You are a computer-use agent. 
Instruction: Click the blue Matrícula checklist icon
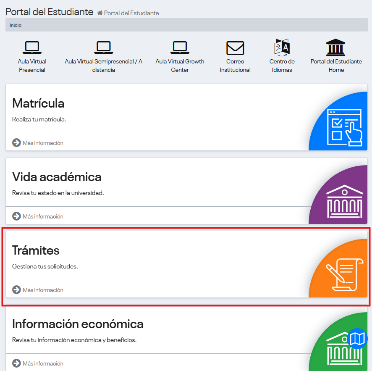click(x=344, y=126)
